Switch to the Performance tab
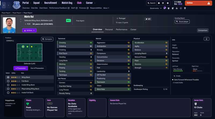The image size is (215, 119). click(121, 30)
